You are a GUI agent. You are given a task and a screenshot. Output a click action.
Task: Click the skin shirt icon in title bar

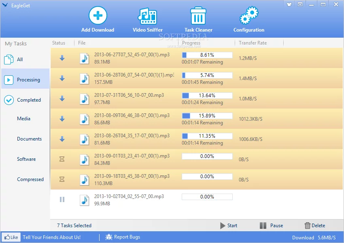289,4
